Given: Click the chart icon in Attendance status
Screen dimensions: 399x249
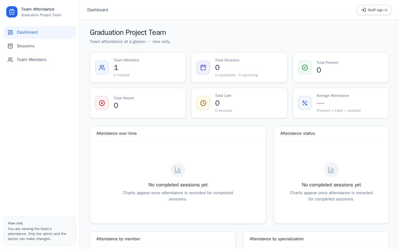Looking at the screenshot, I should pyautogui.click(x=331, y=170).
